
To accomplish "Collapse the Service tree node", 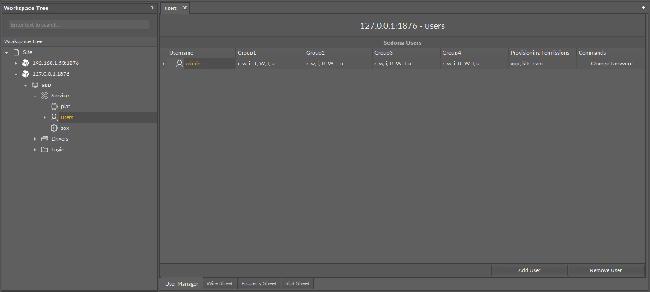I will (x=35, y=96).
